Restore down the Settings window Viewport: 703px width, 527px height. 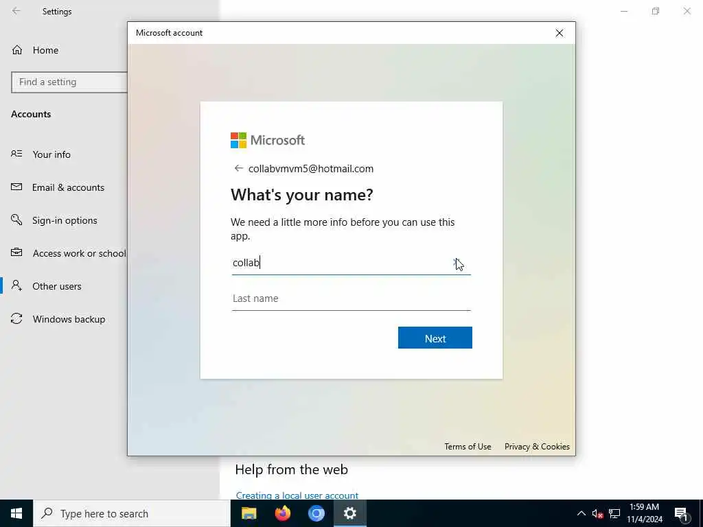click(656, 11)
